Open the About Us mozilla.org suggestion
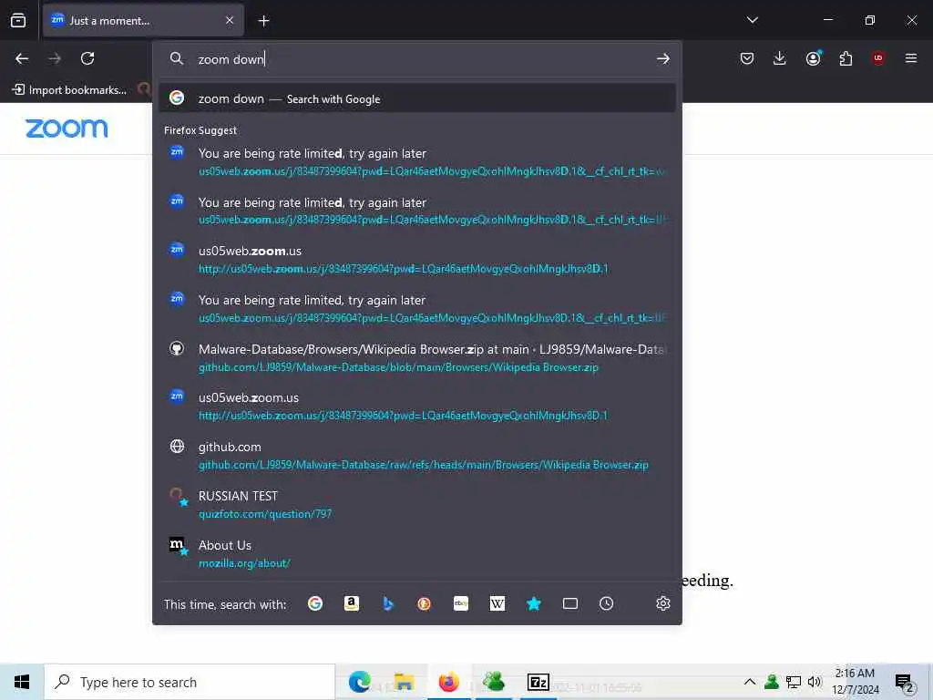The image size is (933, 700). (417, 553)
